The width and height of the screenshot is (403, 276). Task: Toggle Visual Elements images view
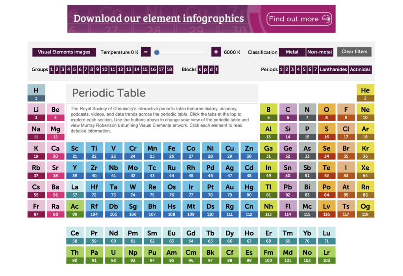pyautogui.click(x=64, y=52)
